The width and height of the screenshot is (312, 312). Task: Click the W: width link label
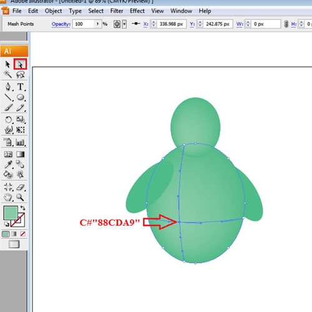[240, 24]
